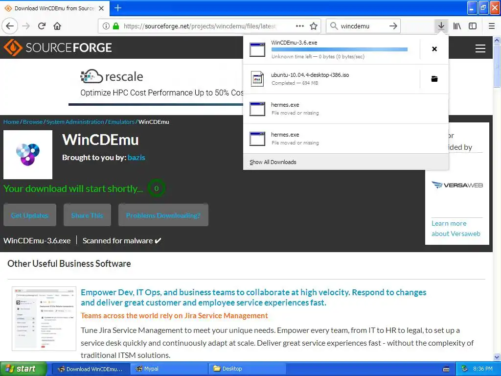The height and width of the screenshot is (376, 501).
Task: Click the scrollbar up arrow
Action: (497, 40)
